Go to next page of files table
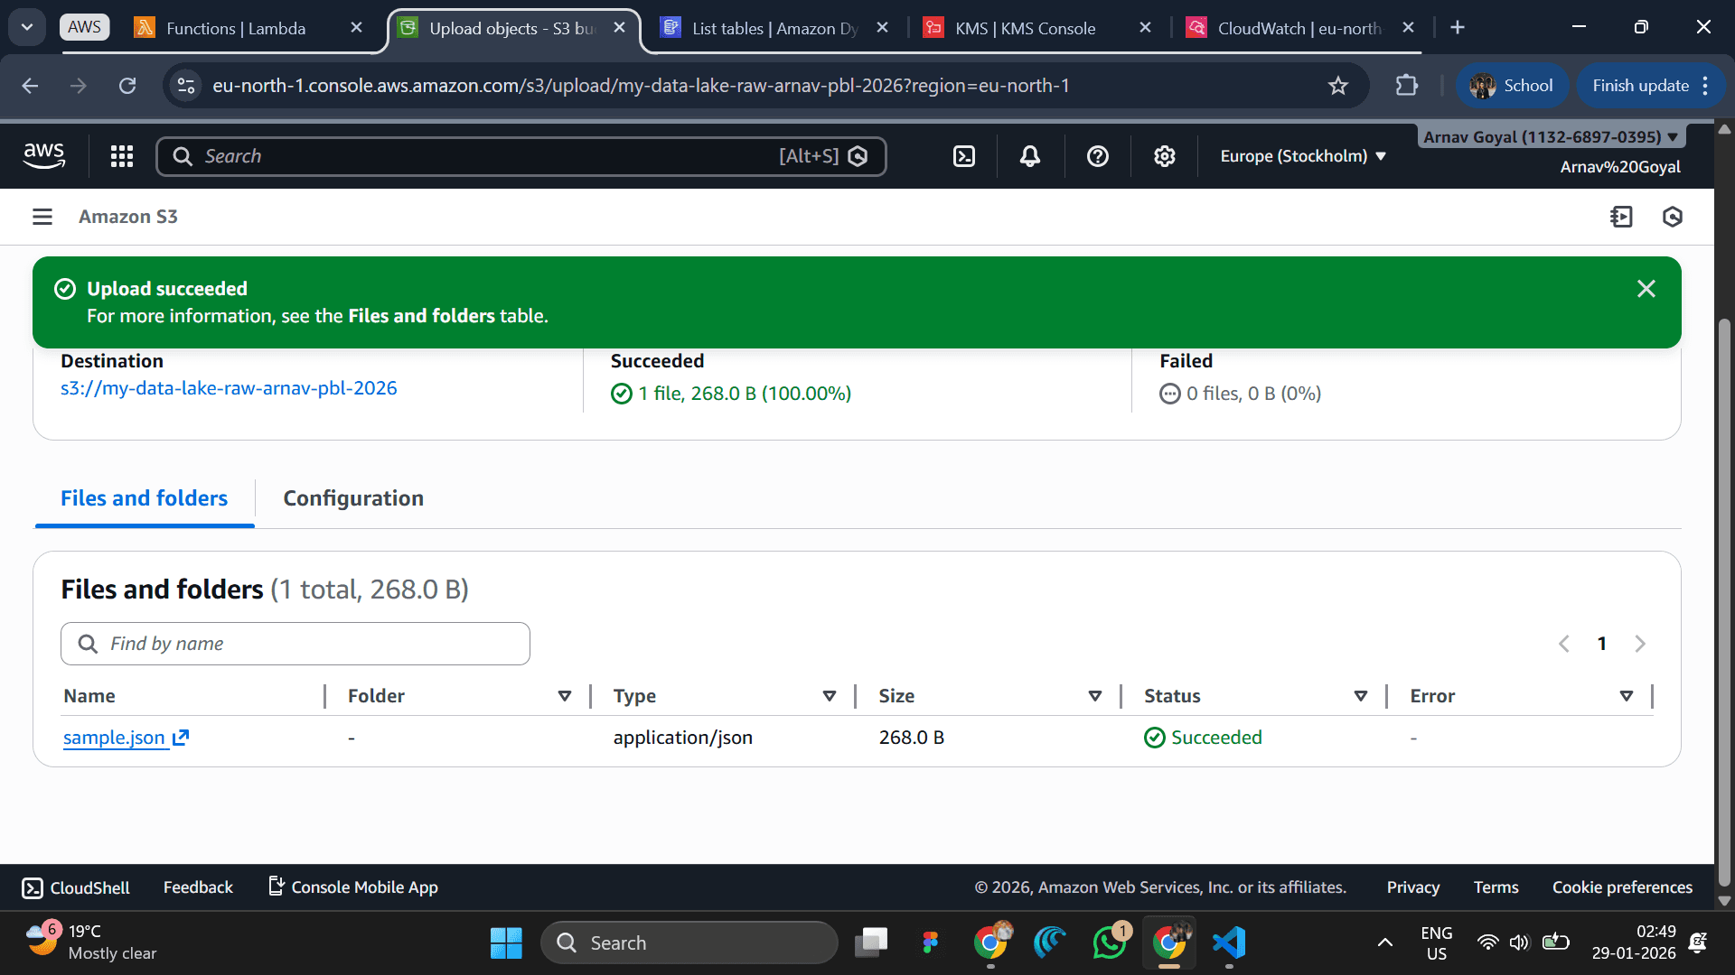The width and height of the screenshot is (1735, 975). (x=1640, y=644)
